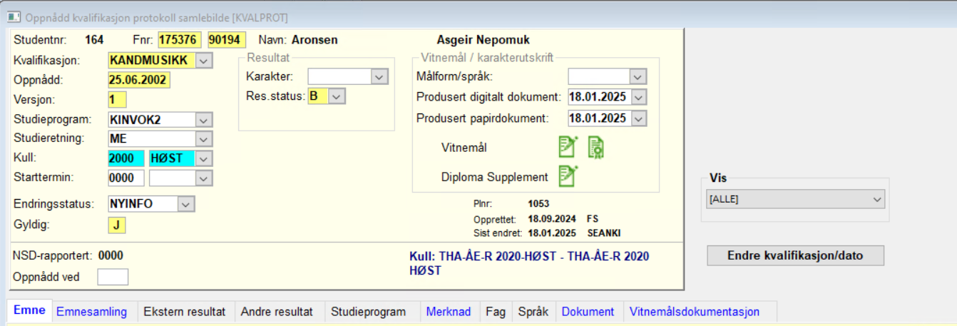Open the Res.status dropdown

pos(337,96)
